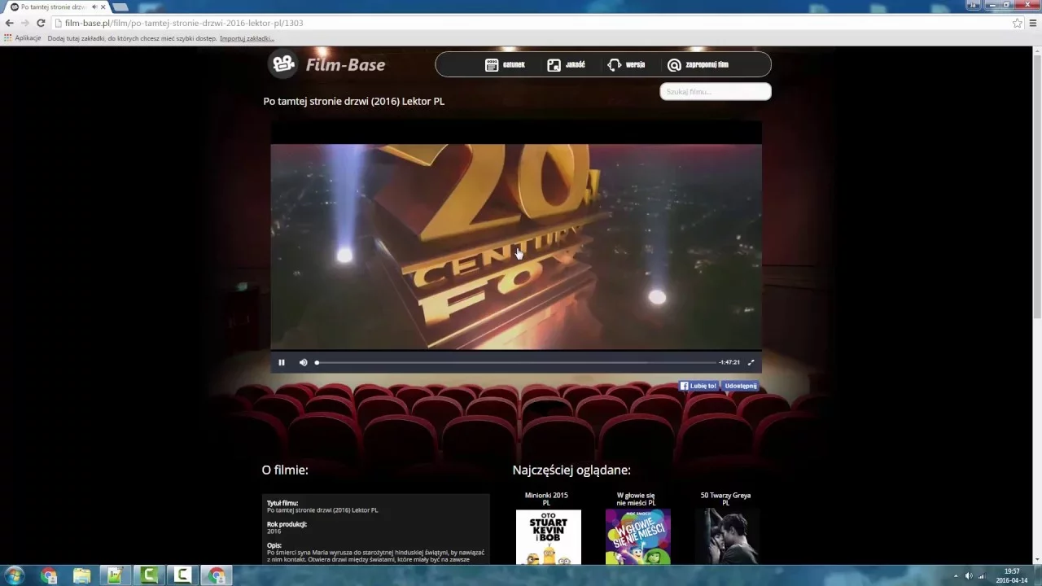This screenshot has width=1042, height=586.
Task: Click the Importuj zakładki link
Action: pos(247,38)
